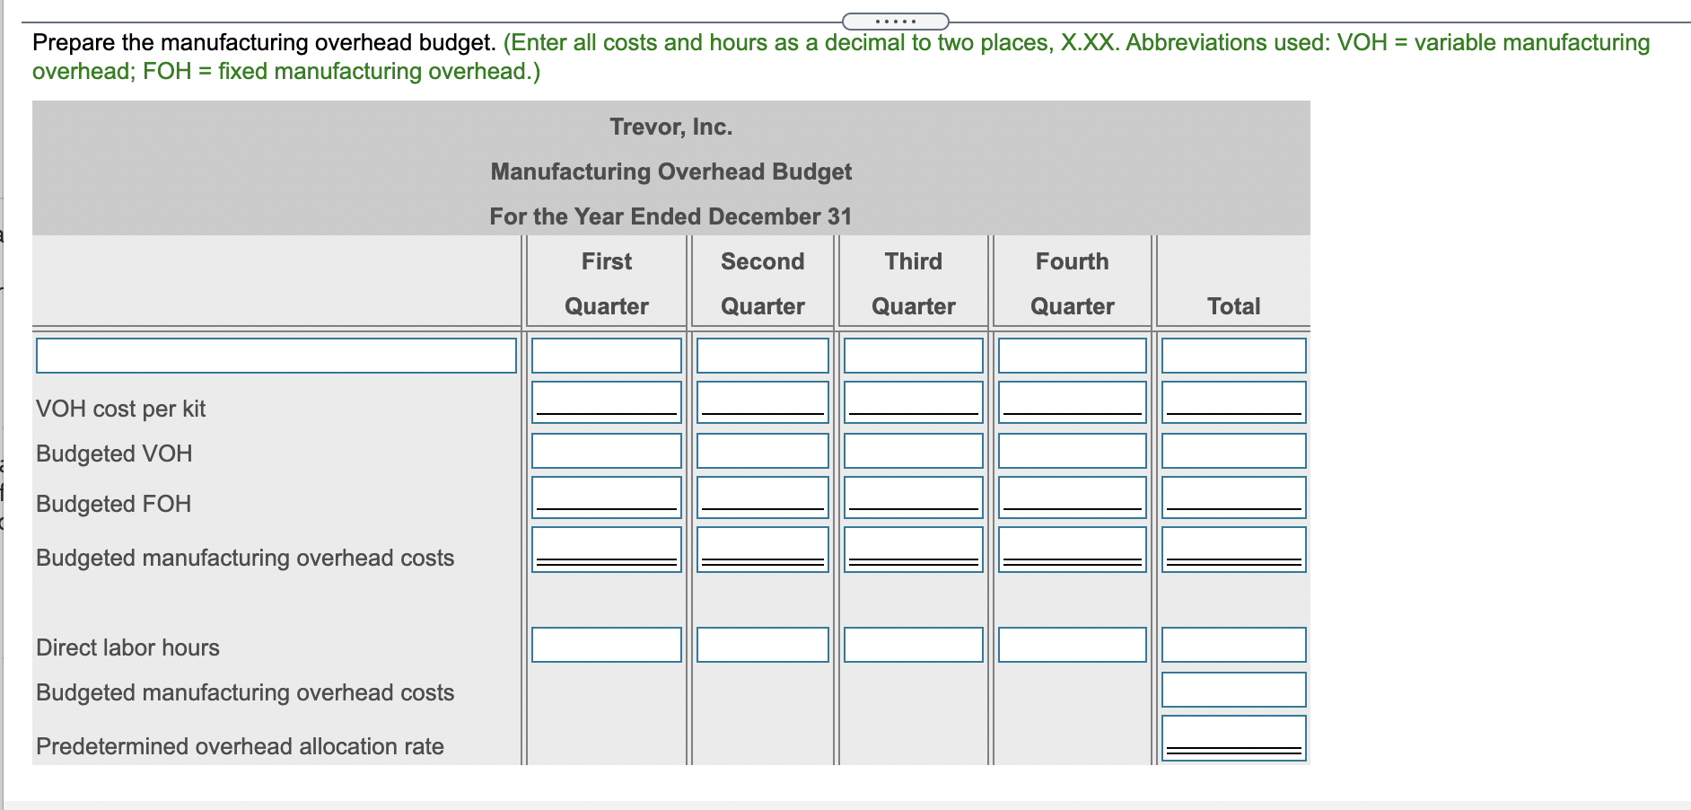The image size is (1691, 810).
Task: Activate Budgeted FOH Third Quarter cell
Action: point(914,497)
